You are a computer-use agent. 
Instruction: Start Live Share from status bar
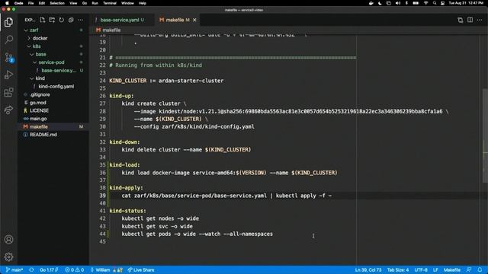tap(141, 270)
